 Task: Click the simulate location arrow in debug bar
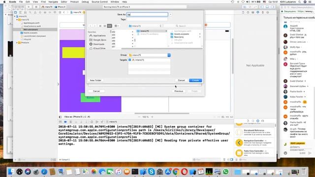tap(102, 122)
